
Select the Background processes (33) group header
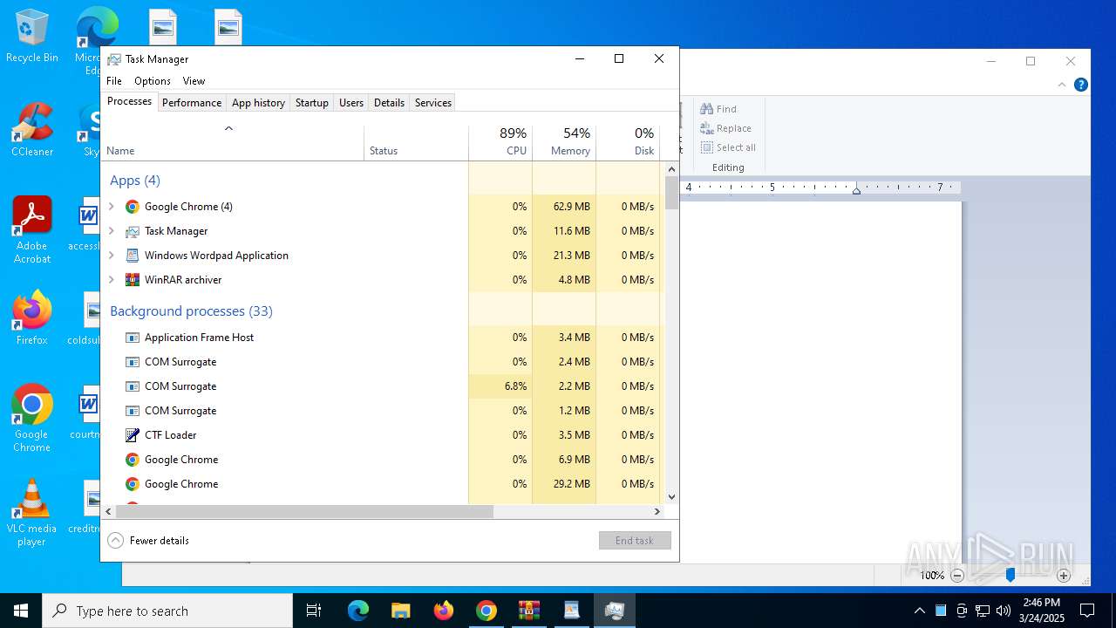coord(191,311)
